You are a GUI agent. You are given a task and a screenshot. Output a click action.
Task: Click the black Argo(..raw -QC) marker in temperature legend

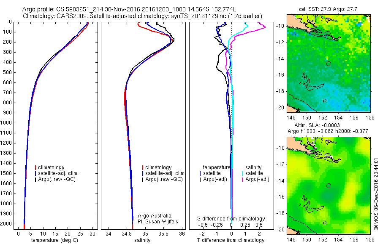point(35,180)
